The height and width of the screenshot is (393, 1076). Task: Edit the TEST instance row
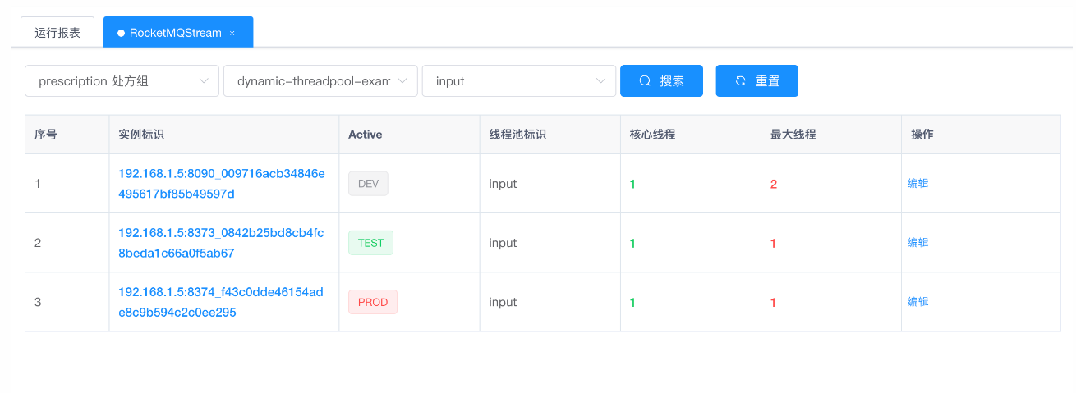coord(917,243)
